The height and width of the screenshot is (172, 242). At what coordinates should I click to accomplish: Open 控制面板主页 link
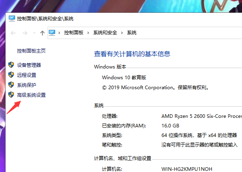coord(31,51)
